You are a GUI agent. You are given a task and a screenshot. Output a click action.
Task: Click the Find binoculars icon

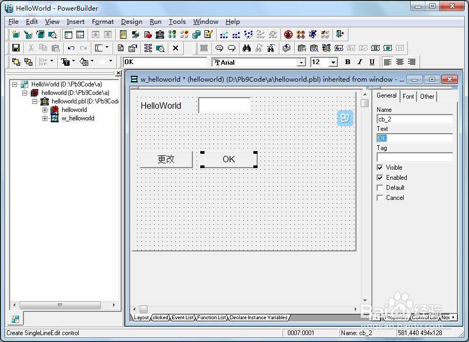246,48
